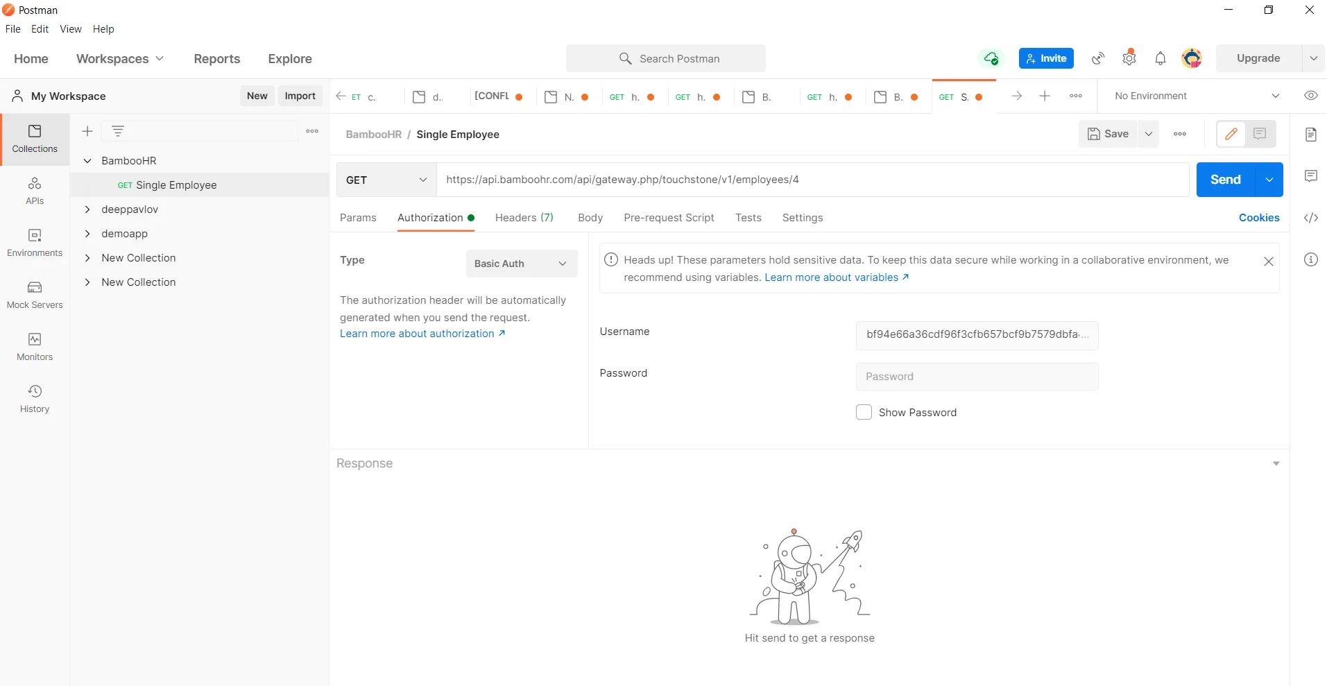1327x686 pixels.
Task: Open a new request tab with plus
Action: coord(1045,96)
